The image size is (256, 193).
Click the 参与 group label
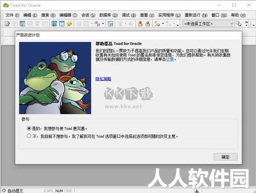[26, 119]
